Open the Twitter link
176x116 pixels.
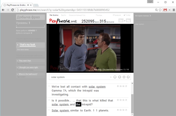pyautogui.click(x=127, y=15)
